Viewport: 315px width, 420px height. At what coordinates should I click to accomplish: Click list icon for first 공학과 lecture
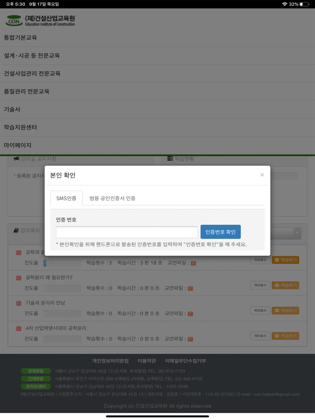[x=19, y=253]
